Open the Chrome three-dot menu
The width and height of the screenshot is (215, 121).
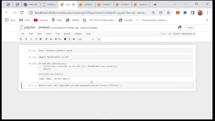[x=208, y=13]
